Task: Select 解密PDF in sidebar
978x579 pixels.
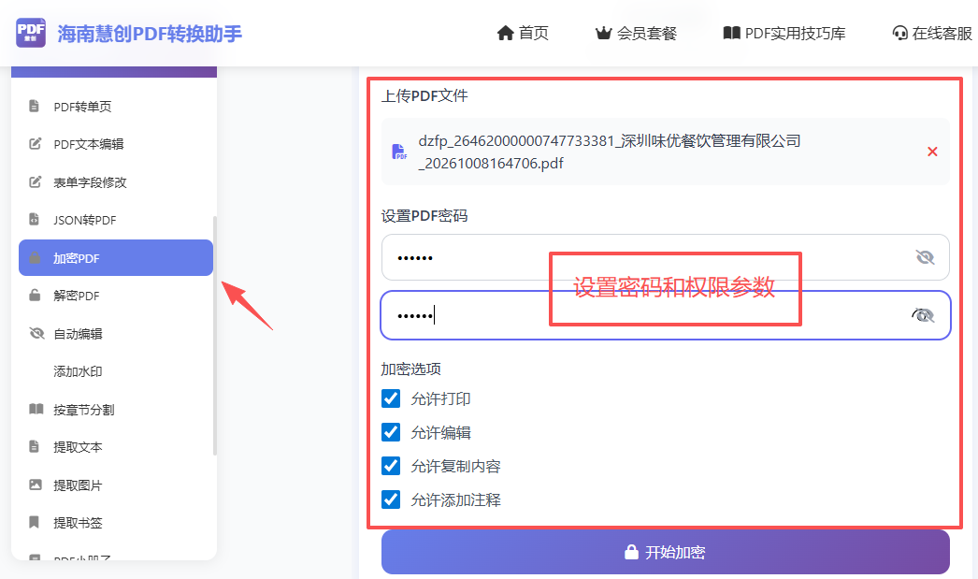Action: click(x=115, y=296)
